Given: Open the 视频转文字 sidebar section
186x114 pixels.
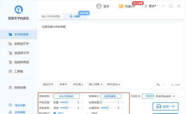Looking at the screenshot, I should 19,53.
